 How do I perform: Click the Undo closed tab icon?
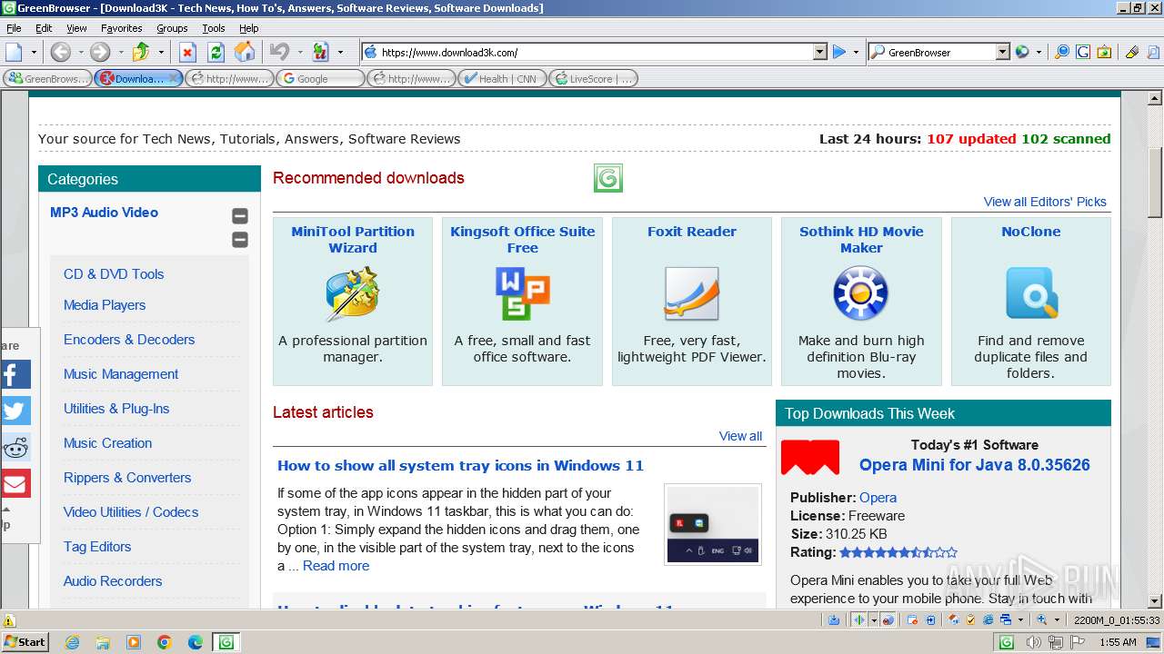pyautogui.click(x=280, y=53)
